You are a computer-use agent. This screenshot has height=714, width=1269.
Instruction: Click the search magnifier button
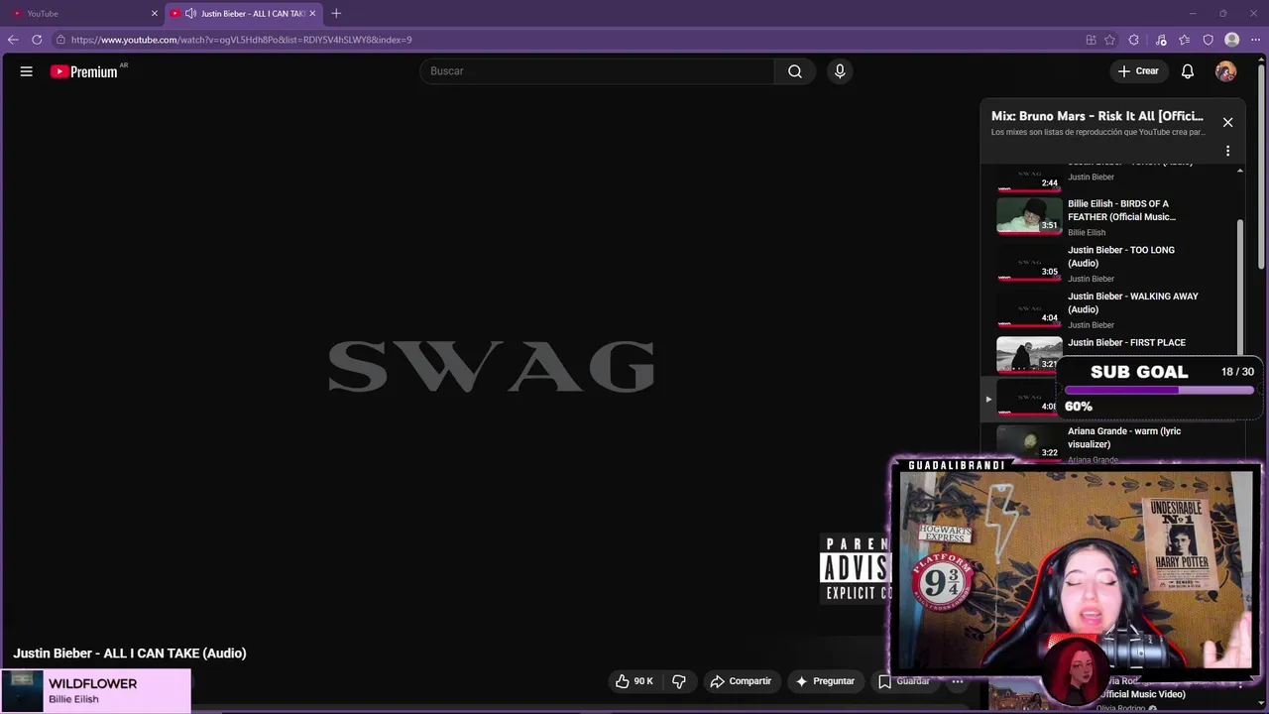(795, 71)
